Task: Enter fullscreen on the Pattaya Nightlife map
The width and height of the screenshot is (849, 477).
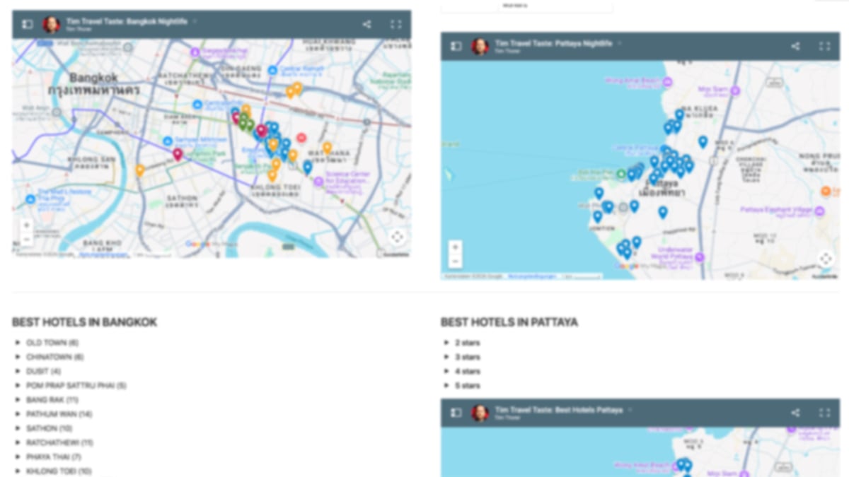Action: click(x=824, y=46)
